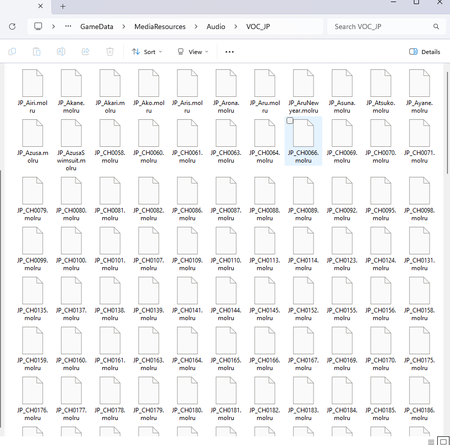Toggle the Details pane

coord(425,52)
